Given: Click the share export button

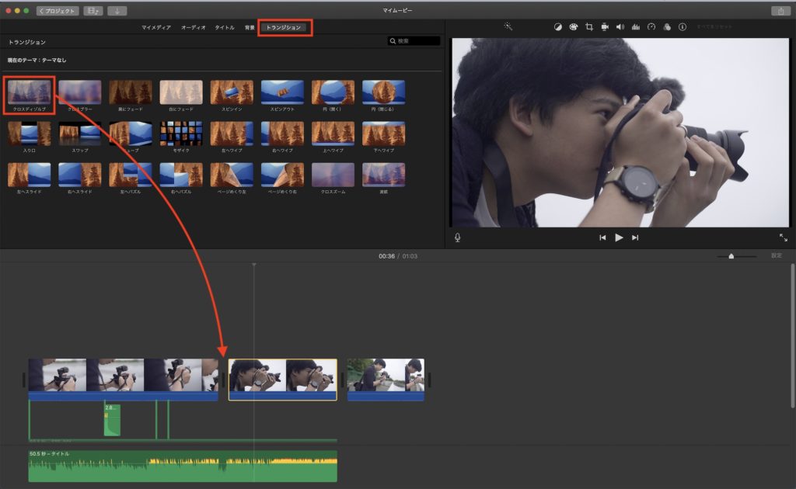Looking at the screenshot, I should click(780, 11).
